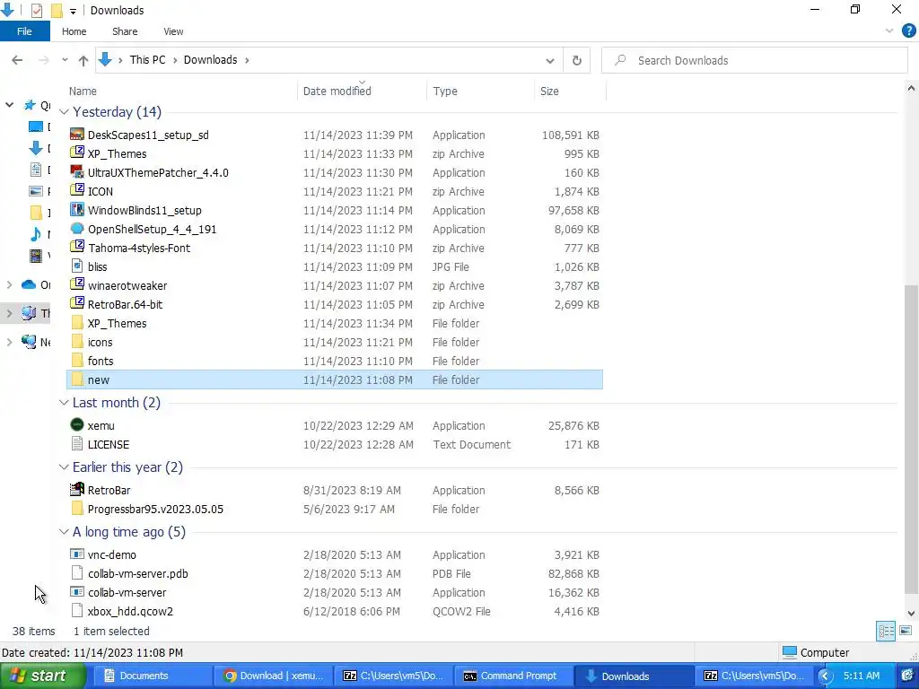
Task: Collapse the Last month (2) group
Action: (x=64, y=403)
